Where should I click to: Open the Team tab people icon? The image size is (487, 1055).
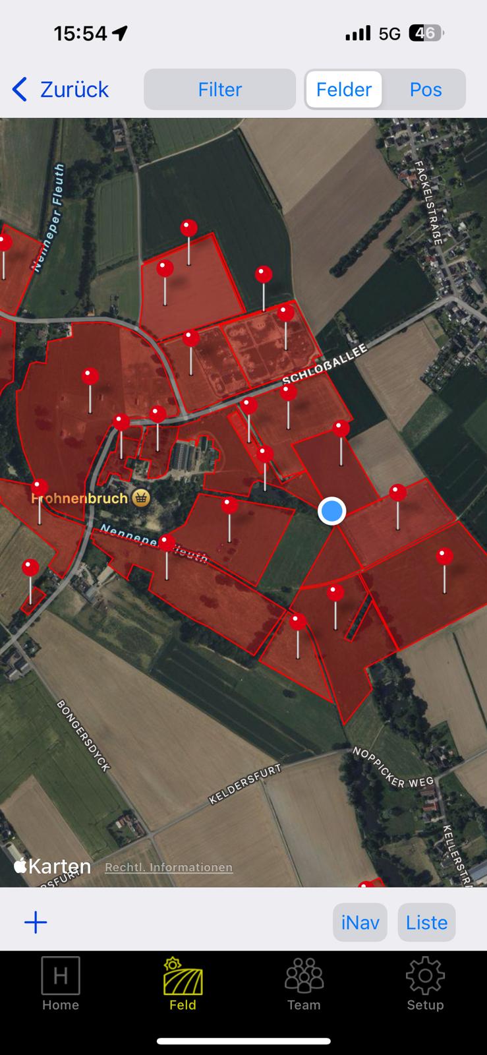point(304,975)
